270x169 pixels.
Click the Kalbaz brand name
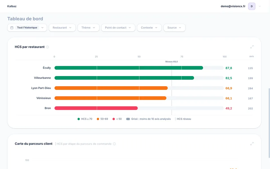(12, 6)
